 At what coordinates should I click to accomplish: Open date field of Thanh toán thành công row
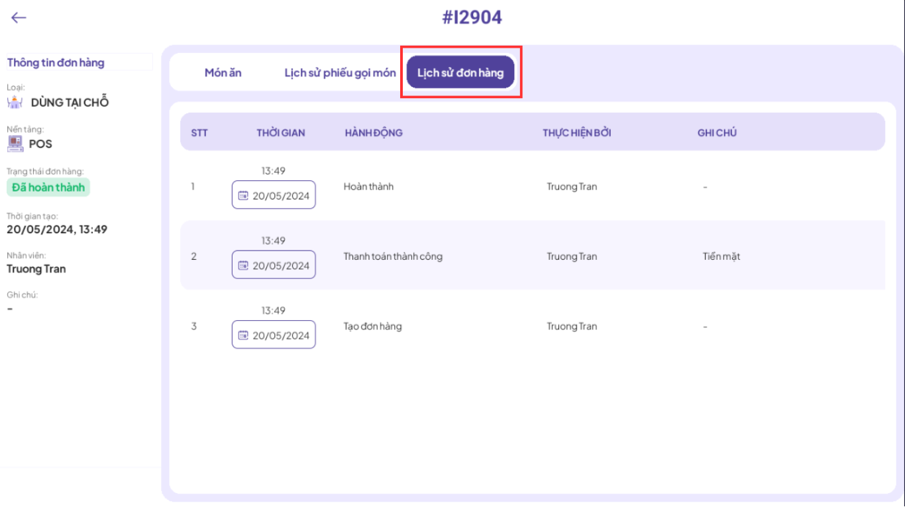(x=274, y=265)
